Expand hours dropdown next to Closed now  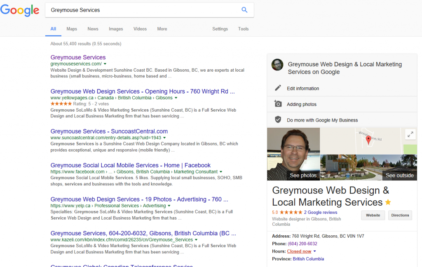coord(314,251)
